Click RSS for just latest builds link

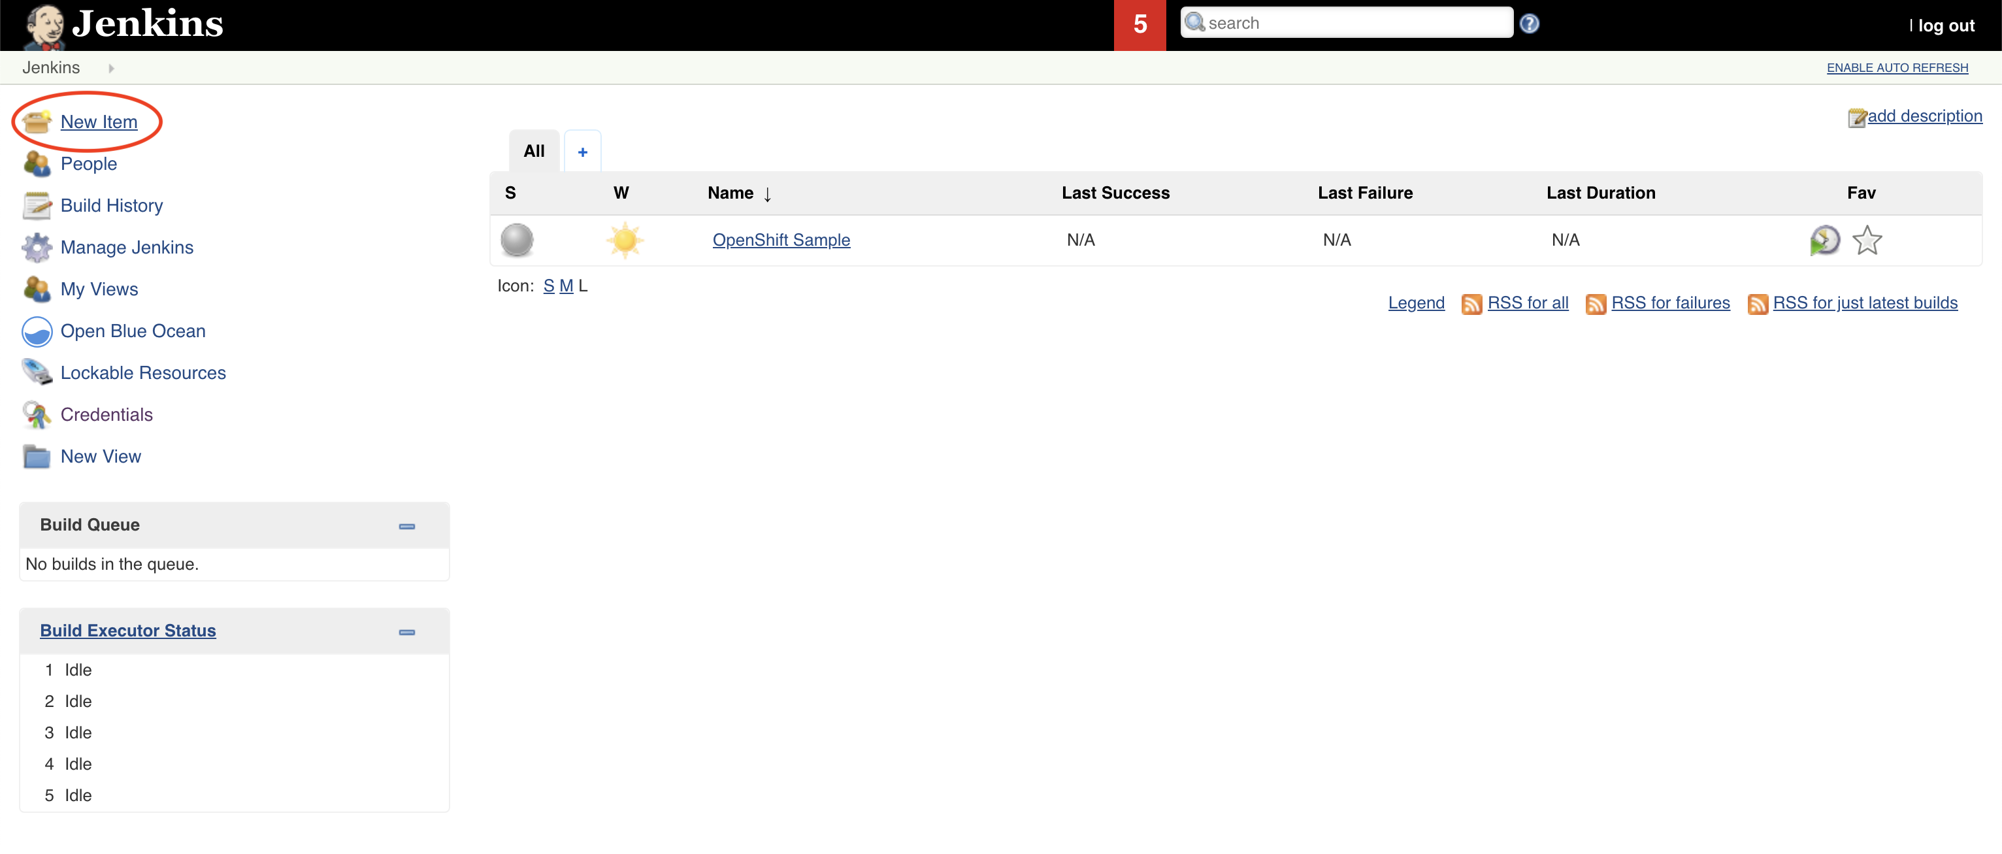coord(1865,303)
